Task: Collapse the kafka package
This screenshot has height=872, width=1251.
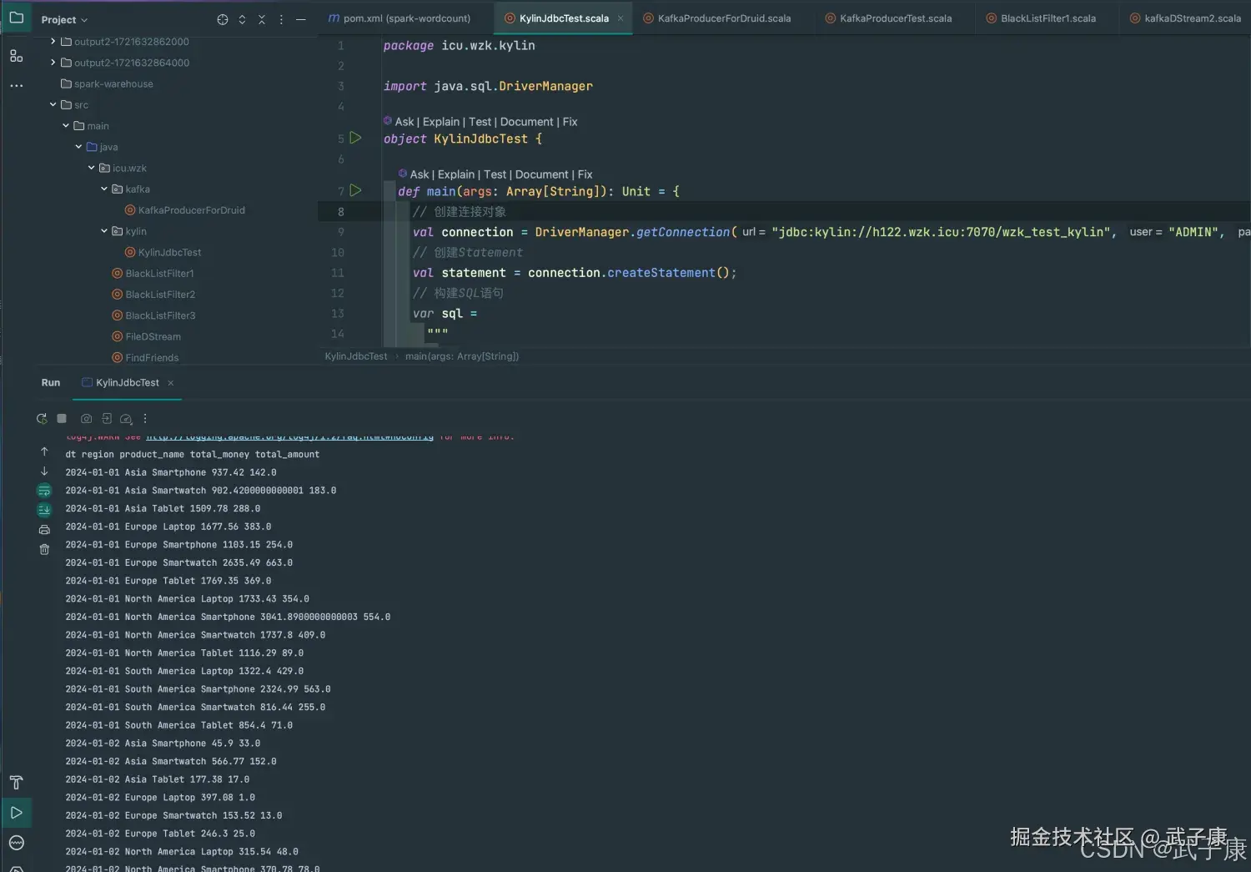Action: tap(104, 189)
